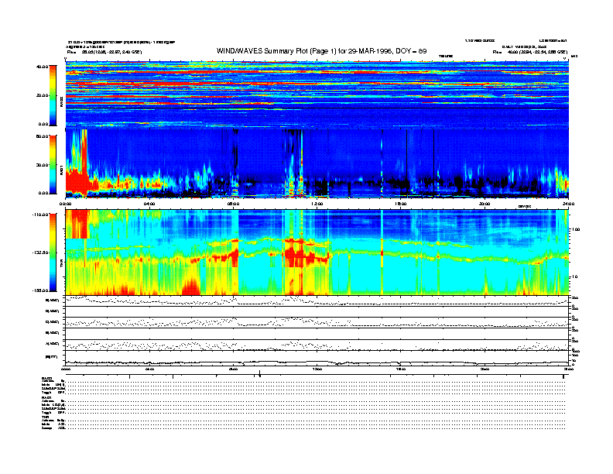Click the 12:00 tick below RAD1 spectrogram
This screenshot has height=474, width=613.
pos(317,204)
